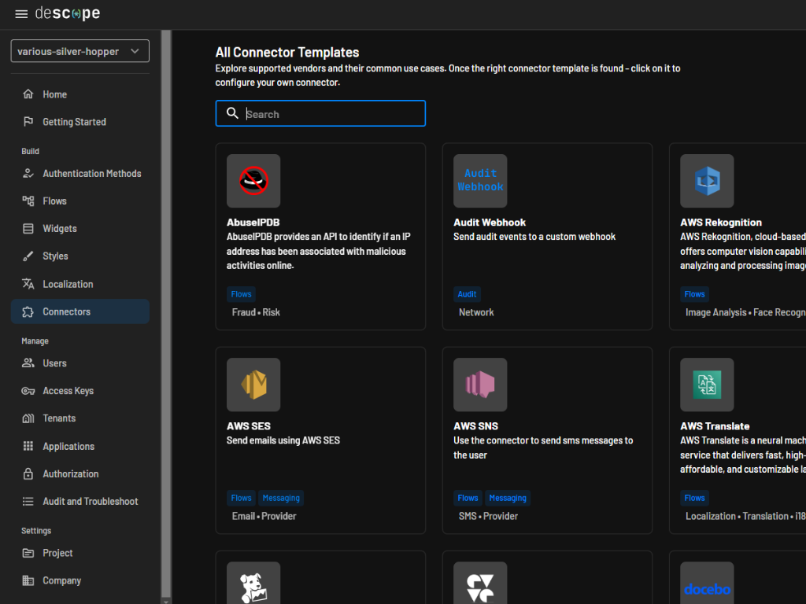Open Audit and Troubleshoot section
Screen dimensions: 806x604
pyautogui.click(x=90, y=501)
